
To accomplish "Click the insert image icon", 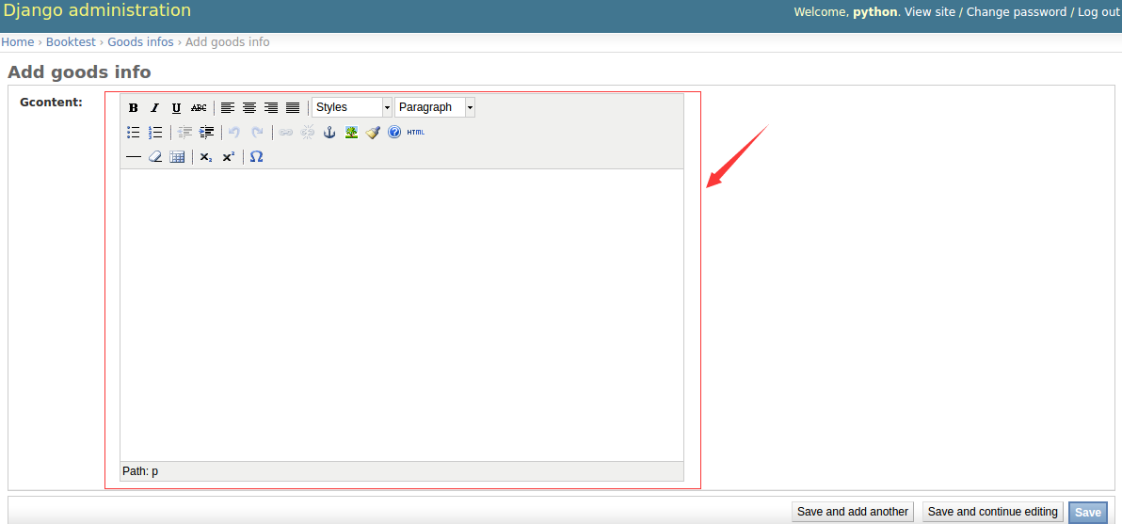I will [351, 133].
